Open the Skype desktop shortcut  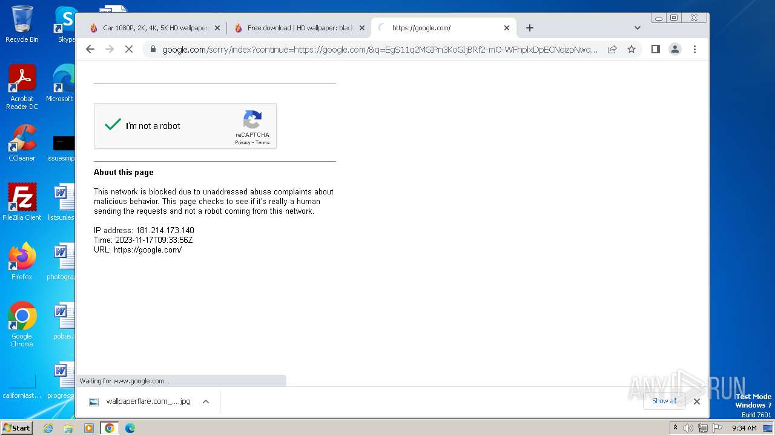point(65,24)
